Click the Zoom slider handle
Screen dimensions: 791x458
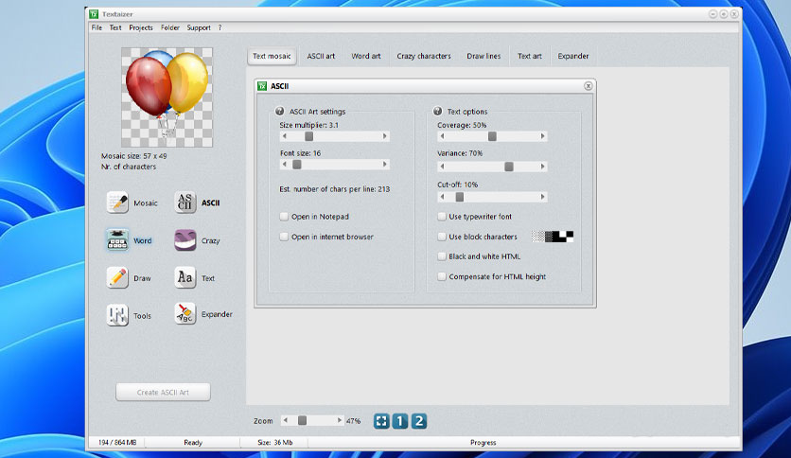coord(302,420)
